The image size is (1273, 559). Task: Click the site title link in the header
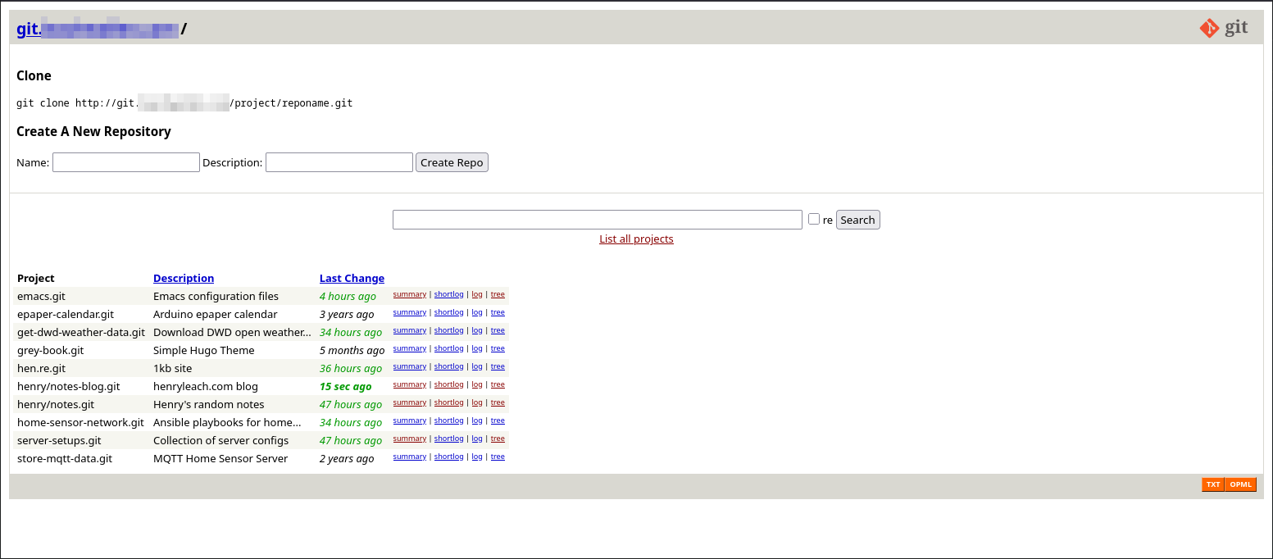95,28
